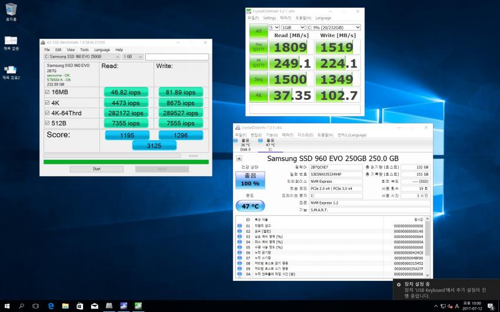
Task: Click previous disk arrow in CrystalDiskInfo
Action: pos(239,158)
